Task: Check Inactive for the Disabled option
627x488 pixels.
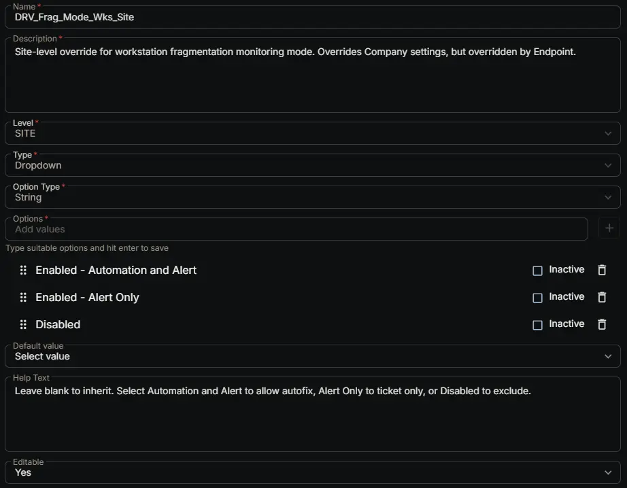Action: (537, 325)
